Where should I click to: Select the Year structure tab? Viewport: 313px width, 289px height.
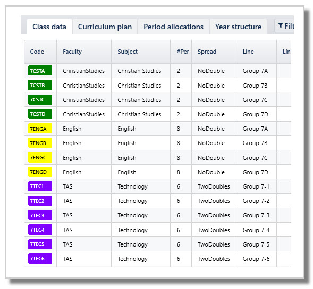tap(238, 27)
